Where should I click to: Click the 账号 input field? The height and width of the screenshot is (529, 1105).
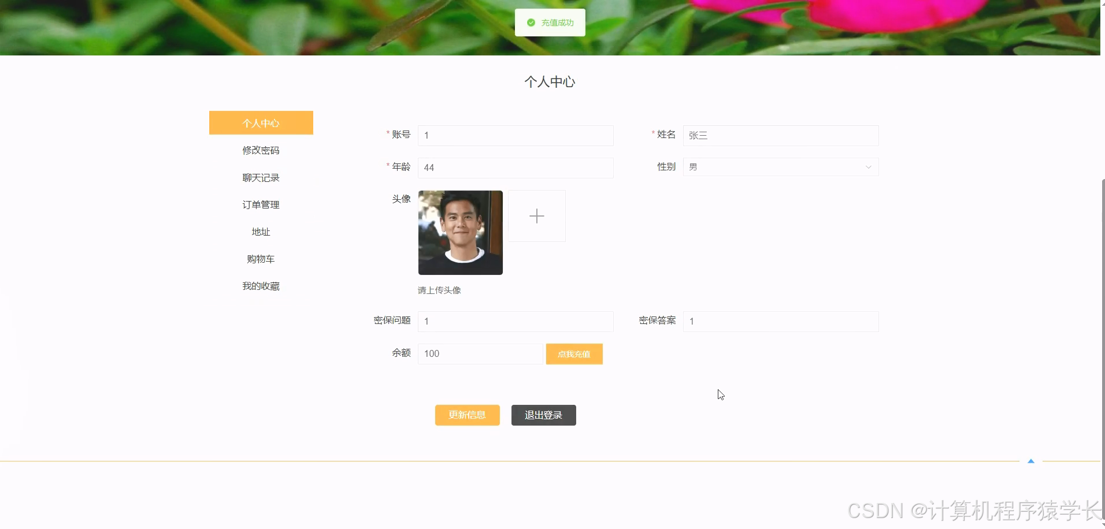[515, 135]
